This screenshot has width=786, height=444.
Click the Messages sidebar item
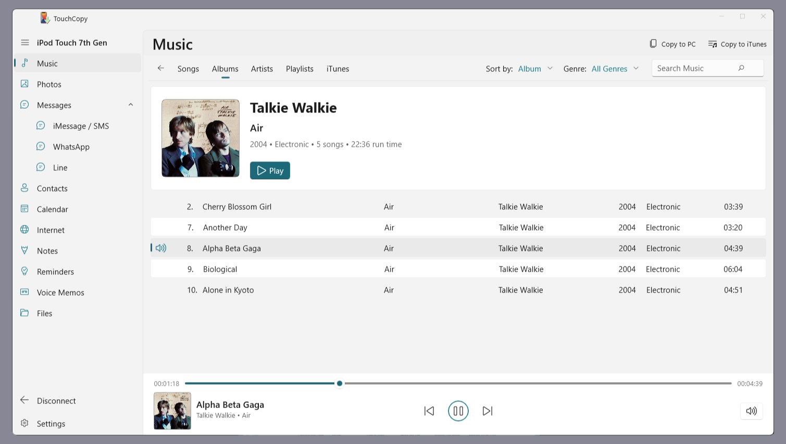77,105
